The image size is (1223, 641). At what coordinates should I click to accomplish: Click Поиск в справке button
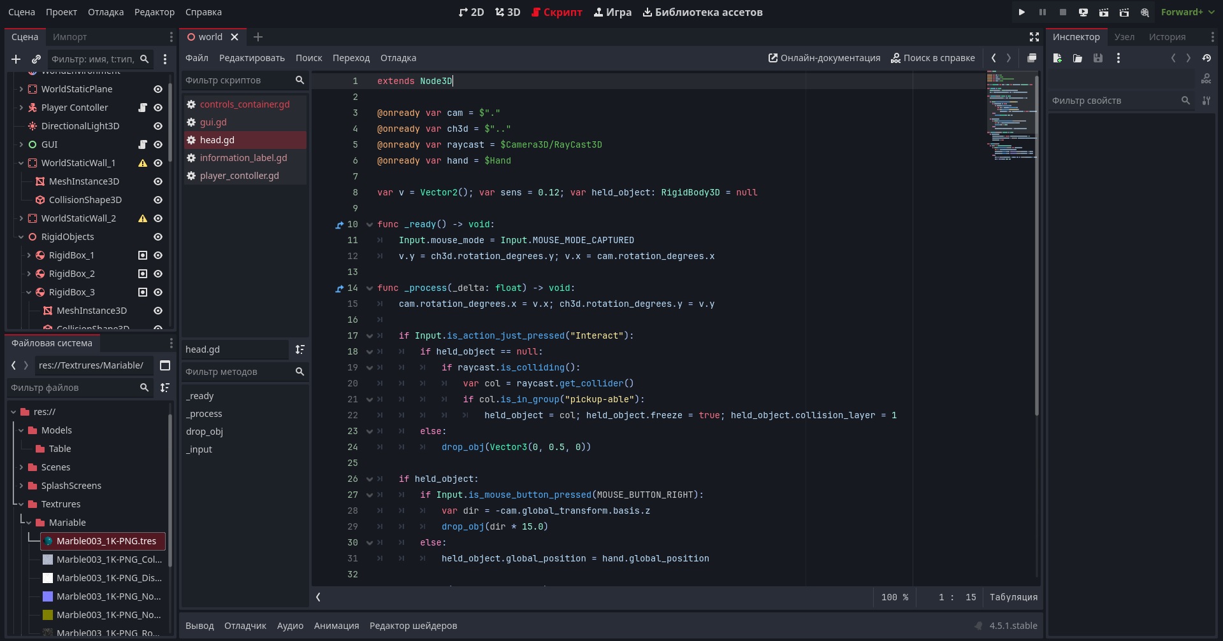point(933,58)
